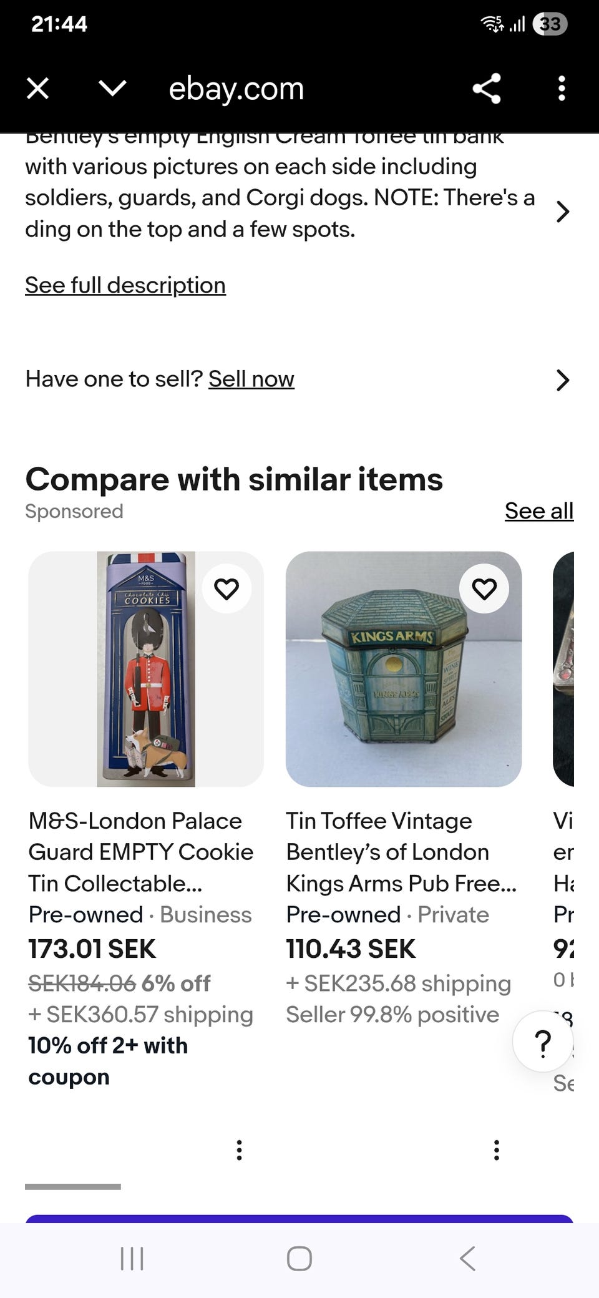
Task: Close the eBay browser tab
Action: [38, 89]
